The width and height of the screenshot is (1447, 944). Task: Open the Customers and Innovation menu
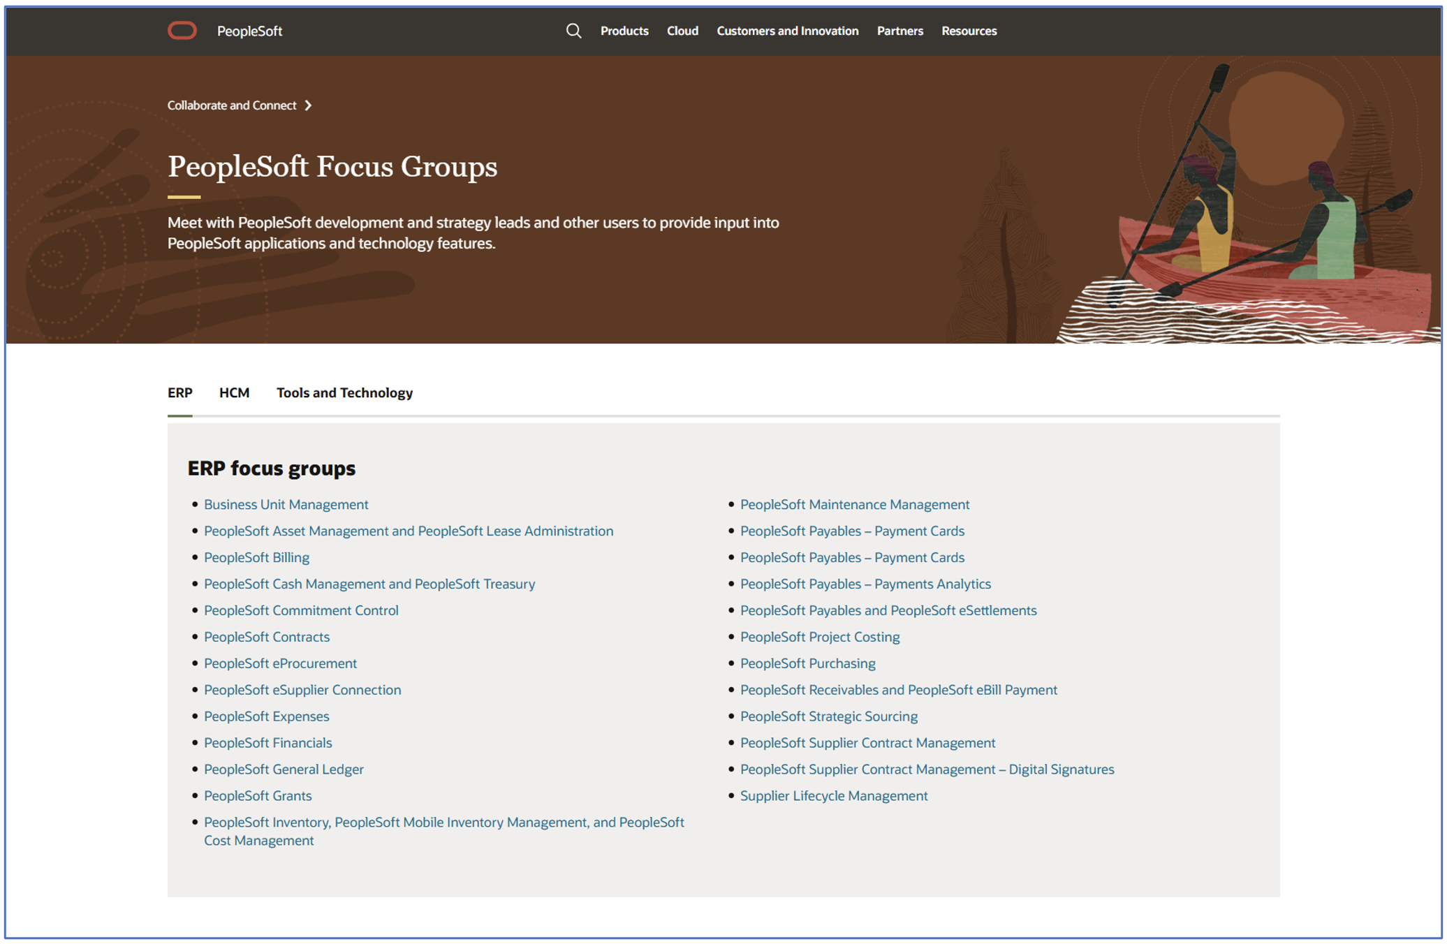click(788, 31)
